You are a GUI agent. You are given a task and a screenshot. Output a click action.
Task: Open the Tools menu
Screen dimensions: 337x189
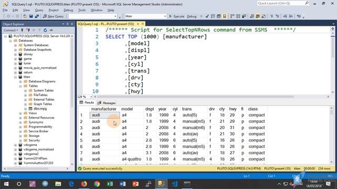coord(82,10)
